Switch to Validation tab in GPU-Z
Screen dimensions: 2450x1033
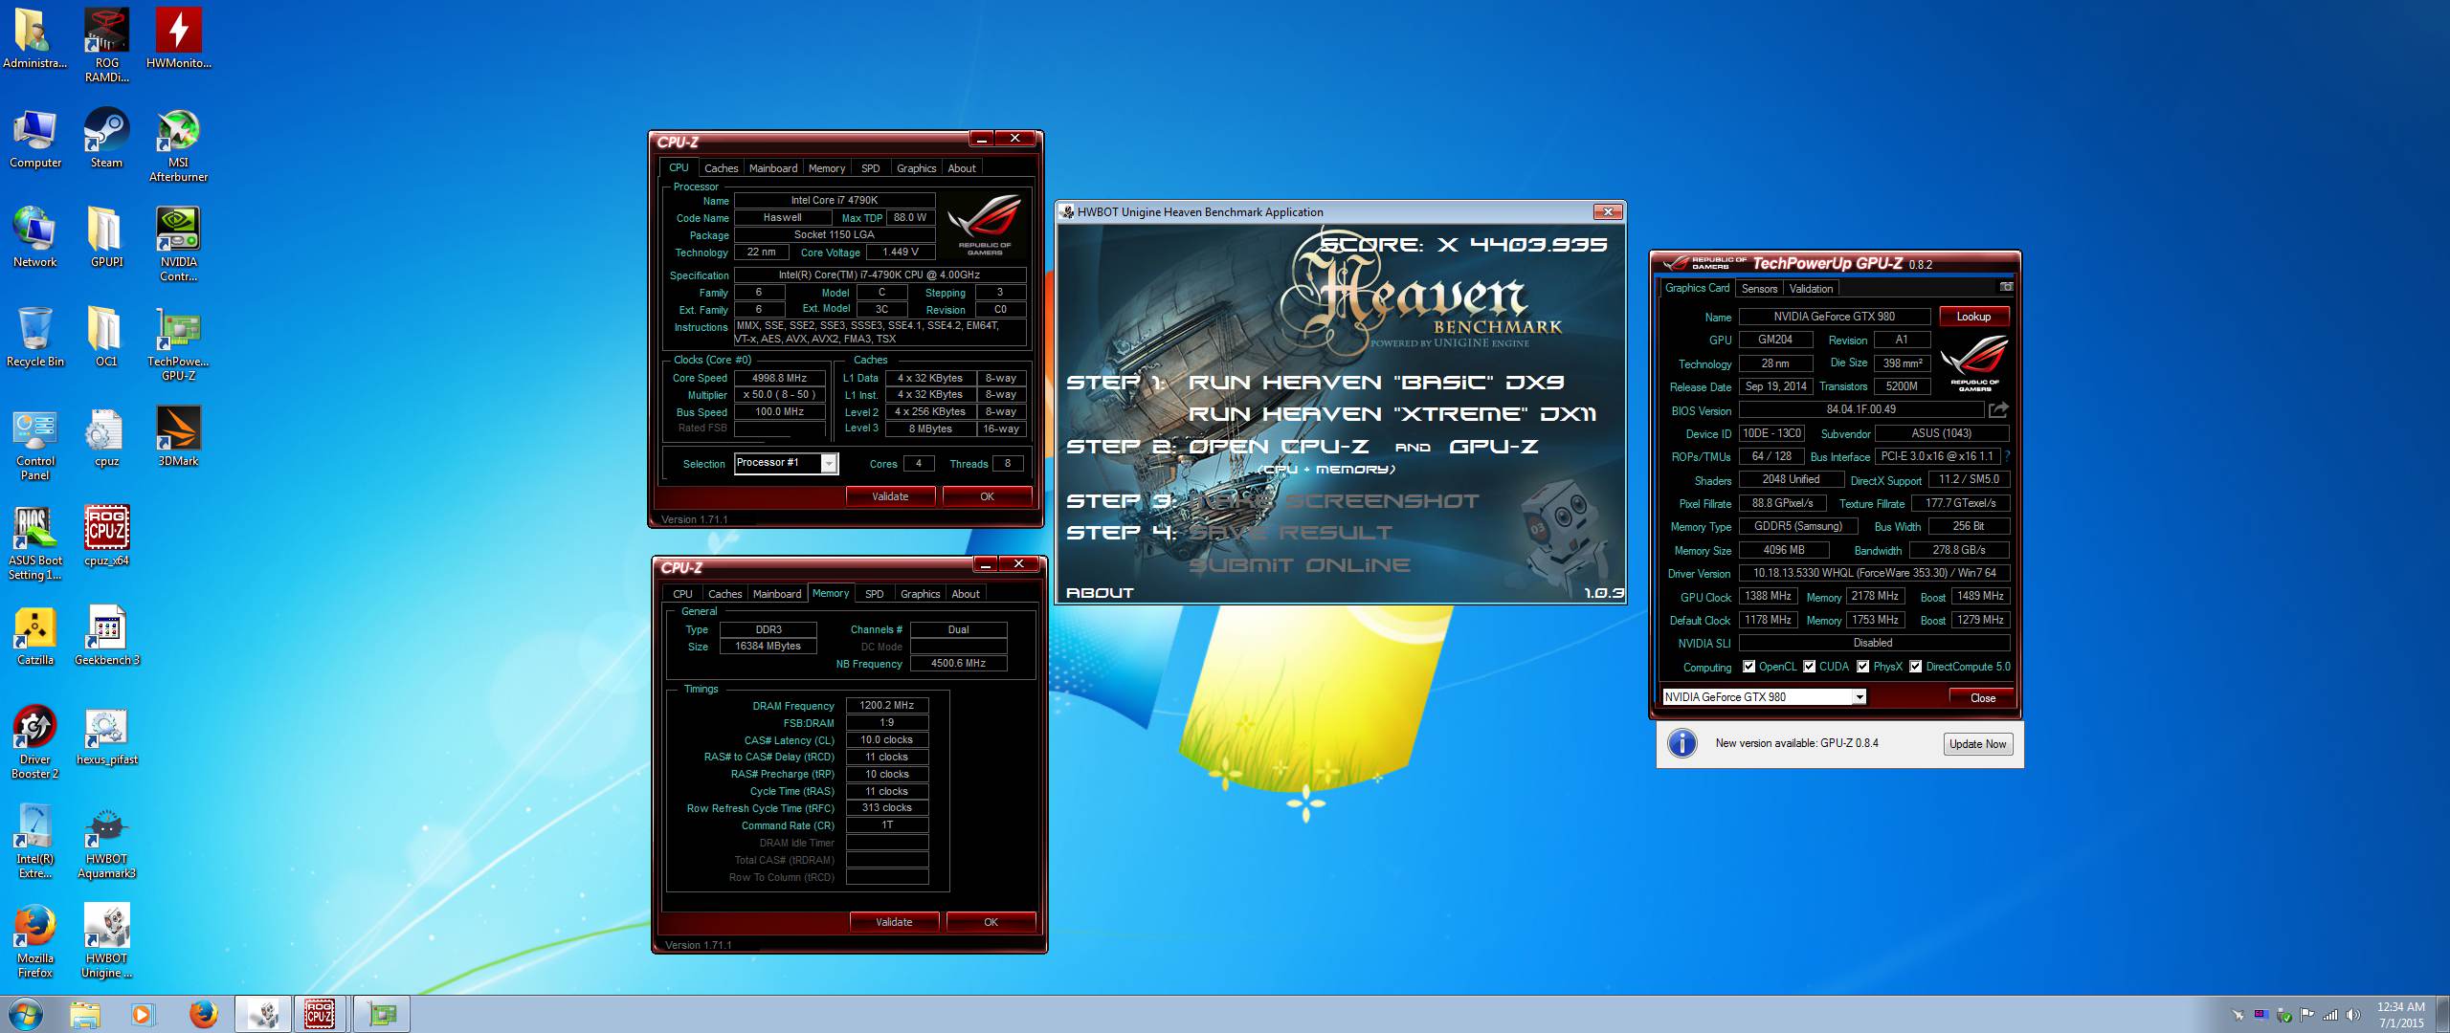click(1811, 289)
